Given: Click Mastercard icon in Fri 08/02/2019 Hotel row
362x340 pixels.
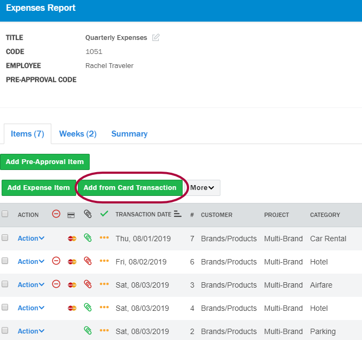Looking at the screenshot, I should (x=72, y=262).
